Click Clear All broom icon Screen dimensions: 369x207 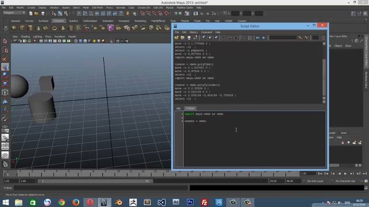(215, 38)
